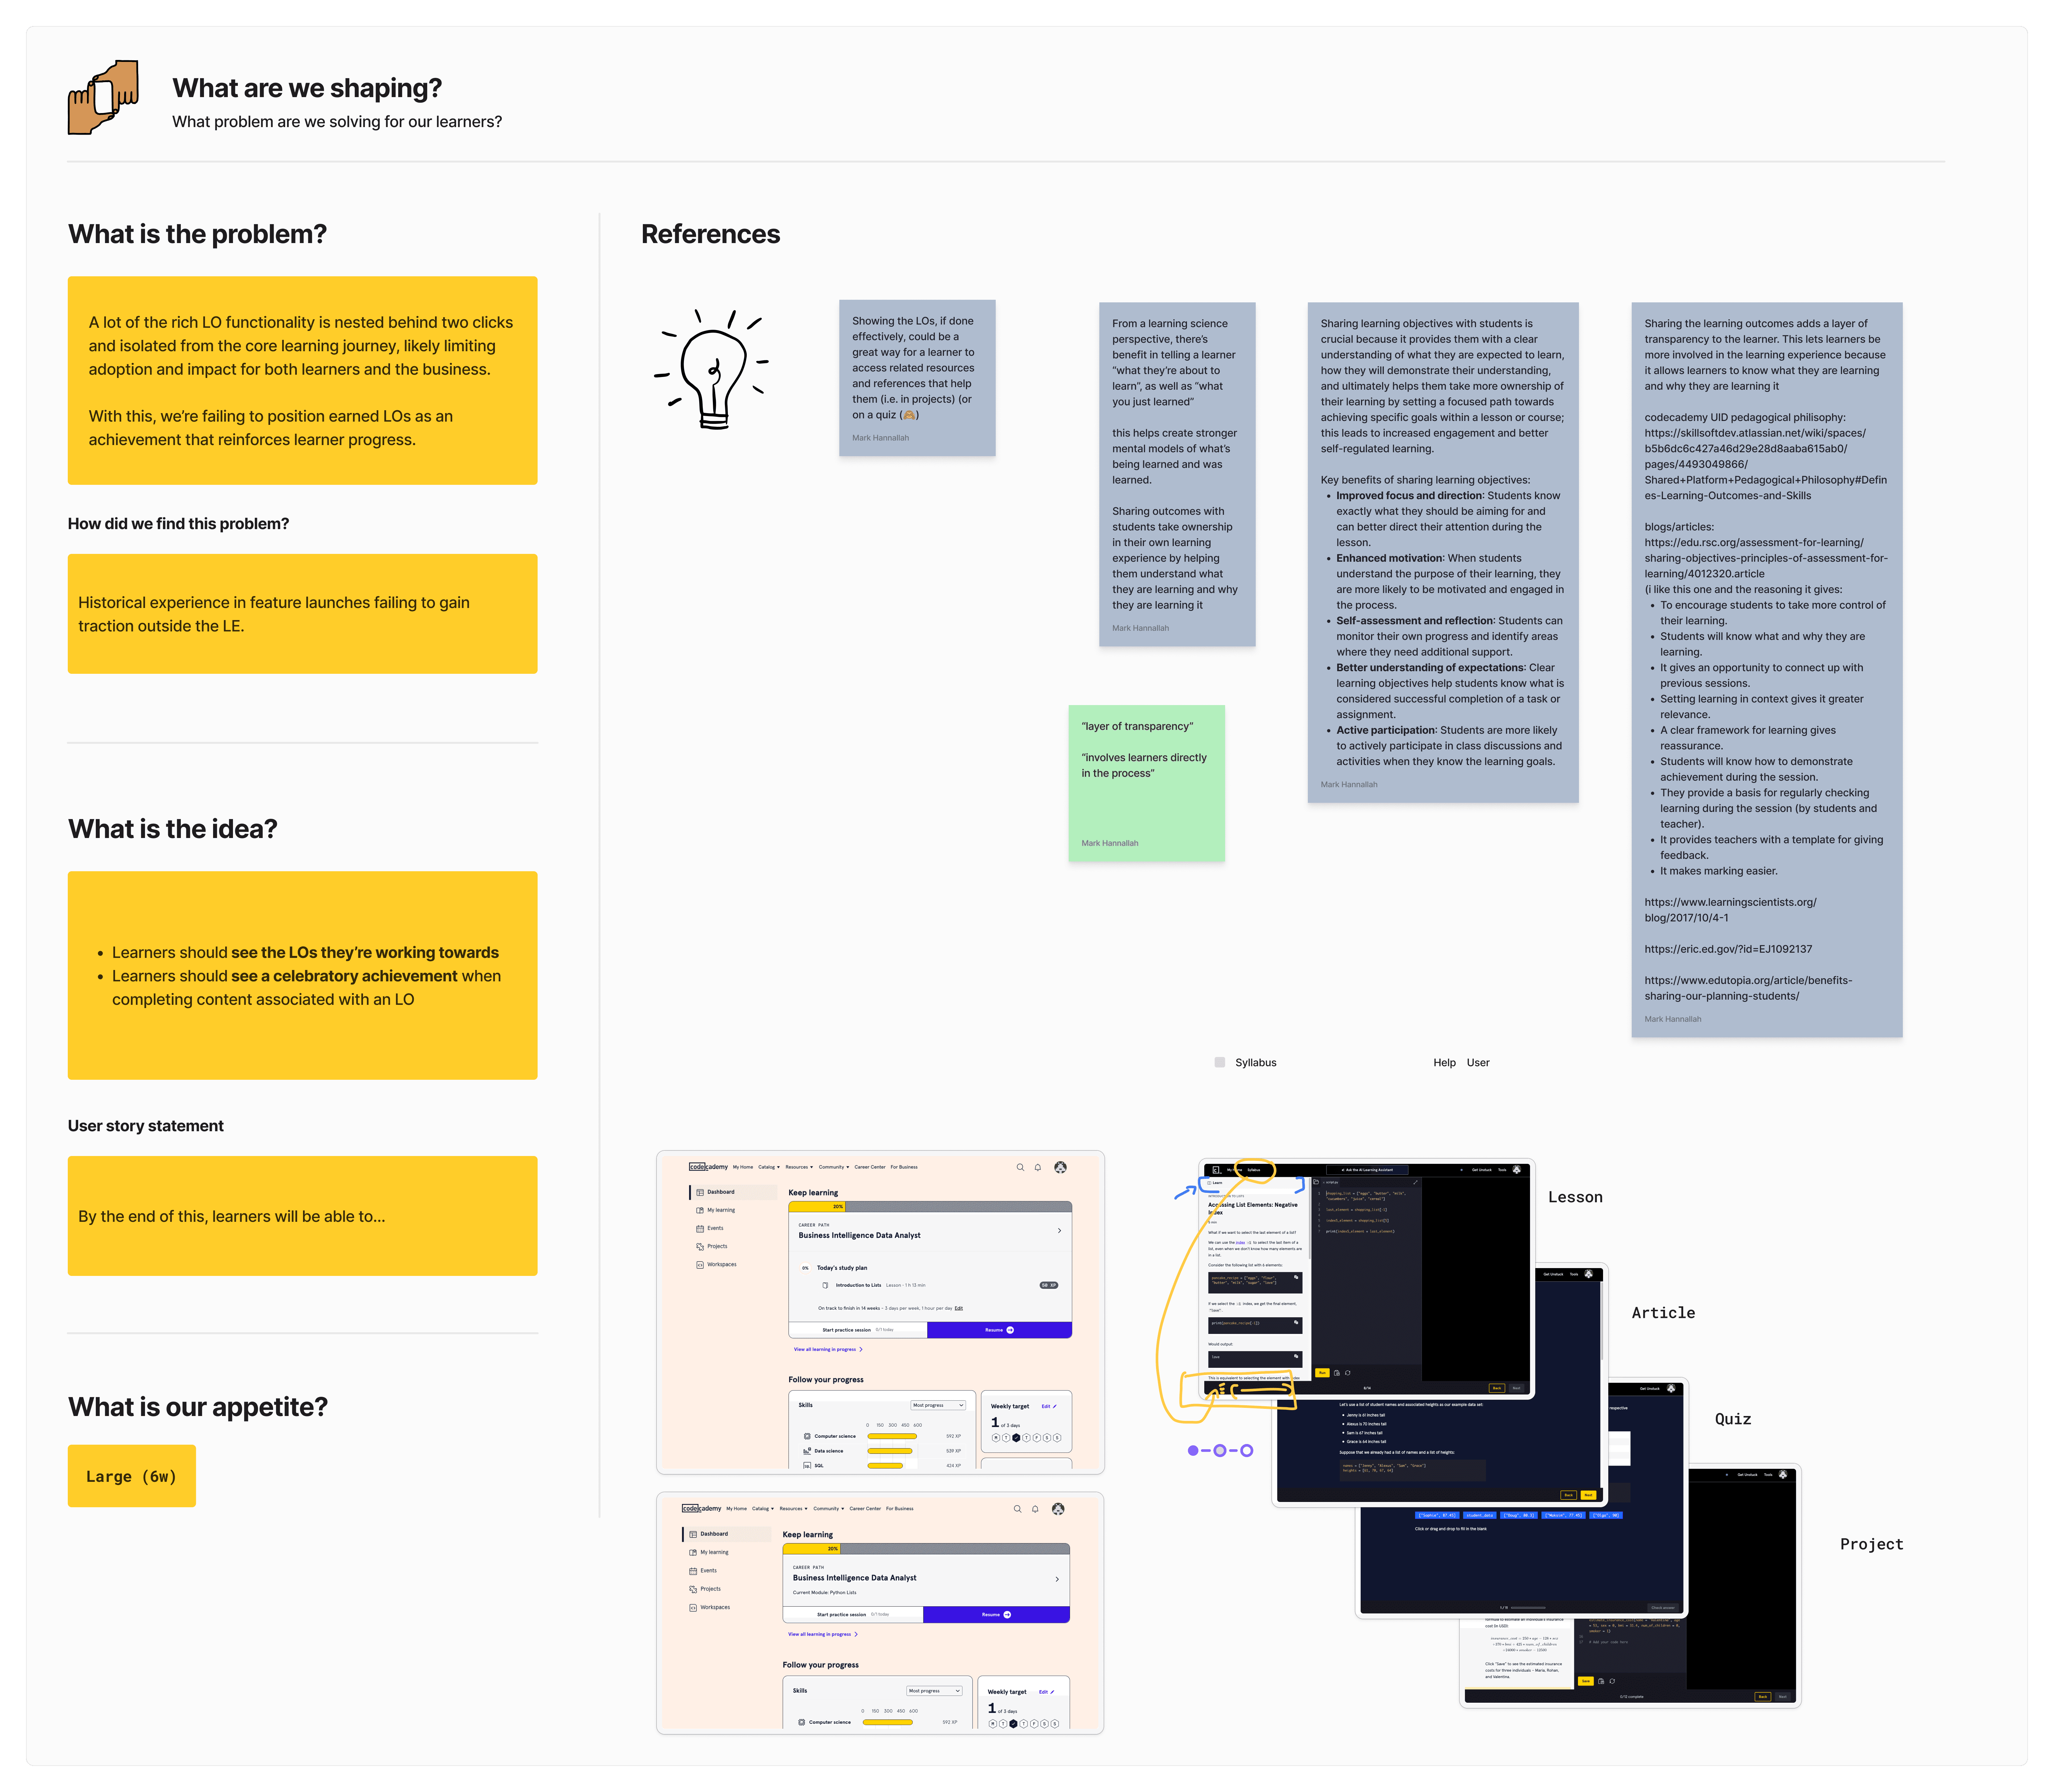Click the Codecademy logo in the upper dashboard mockup
Viewport: 2054px width, 1792px height.
tap(708, 1167)
